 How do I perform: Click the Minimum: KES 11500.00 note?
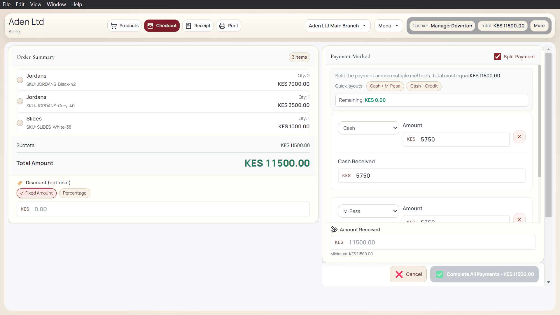(x=351, y=254)
